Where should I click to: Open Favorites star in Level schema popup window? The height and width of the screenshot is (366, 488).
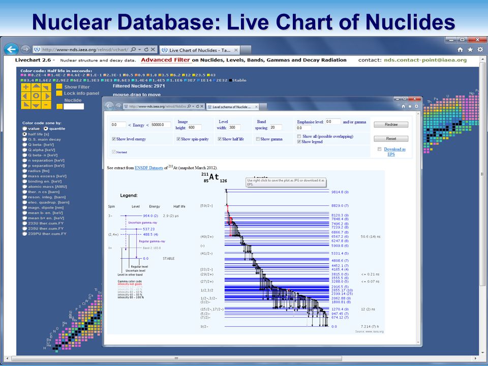(x=410, y=106)
